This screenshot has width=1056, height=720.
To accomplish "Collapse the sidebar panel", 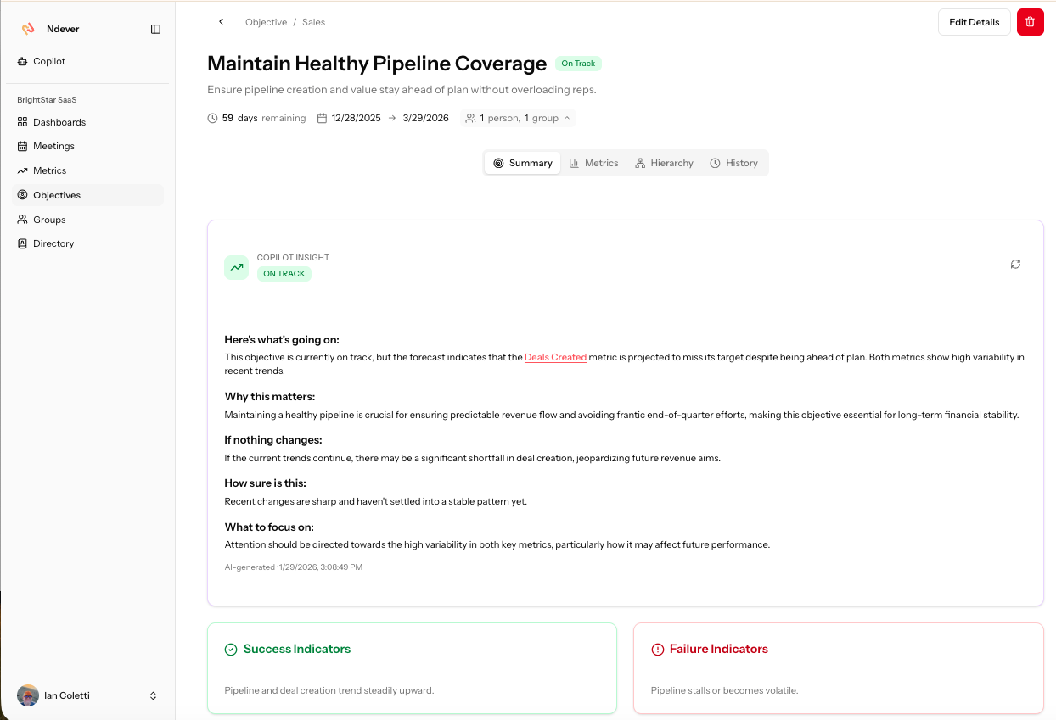I will click(x=155, y=28).
